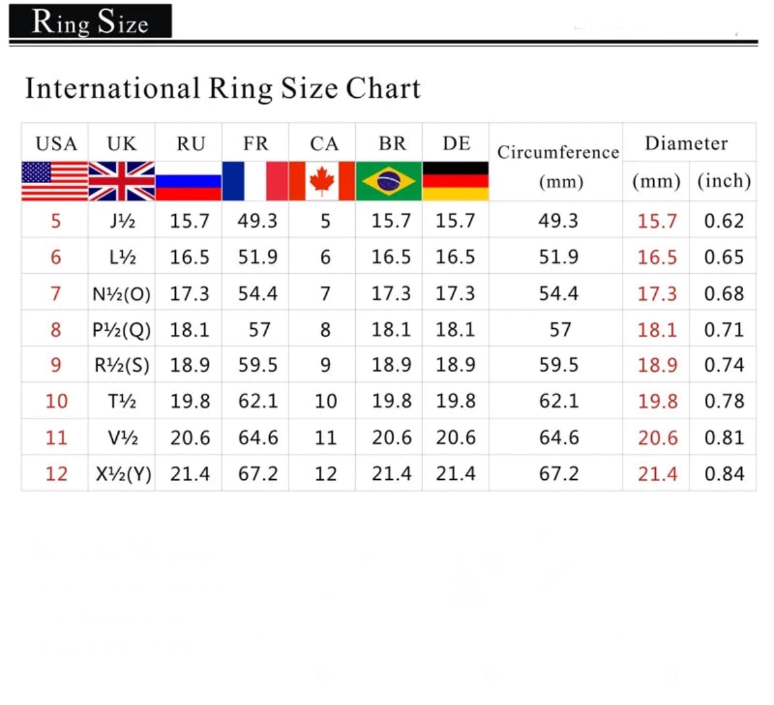Screen dimensions: 774x705
Task: Click UK size T½ cell
Action: tap(122, 401)
